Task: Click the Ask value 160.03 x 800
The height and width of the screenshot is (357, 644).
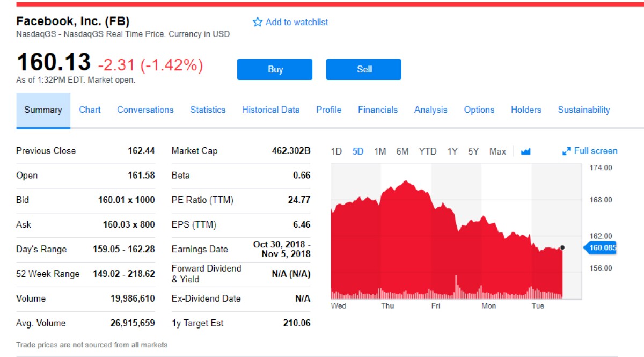Action: [129, 224]
